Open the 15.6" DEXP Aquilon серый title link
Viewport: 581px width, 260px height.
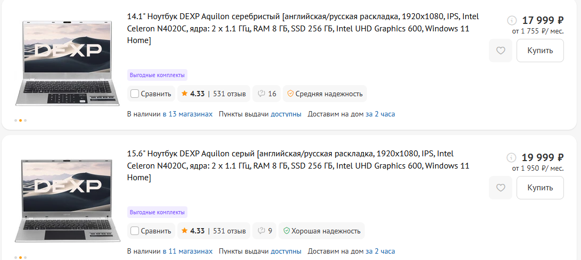298,166
